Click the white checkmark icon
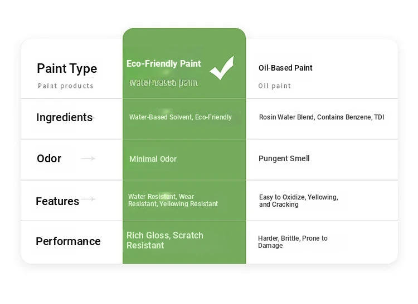The height and width of the screenshot is (304, 418). [x=222, y=68]
